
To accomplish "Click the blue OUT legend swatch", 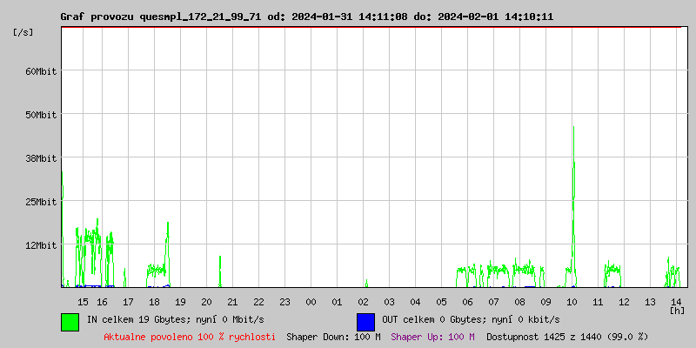I will pyautogui.click(x=365, y=321).
